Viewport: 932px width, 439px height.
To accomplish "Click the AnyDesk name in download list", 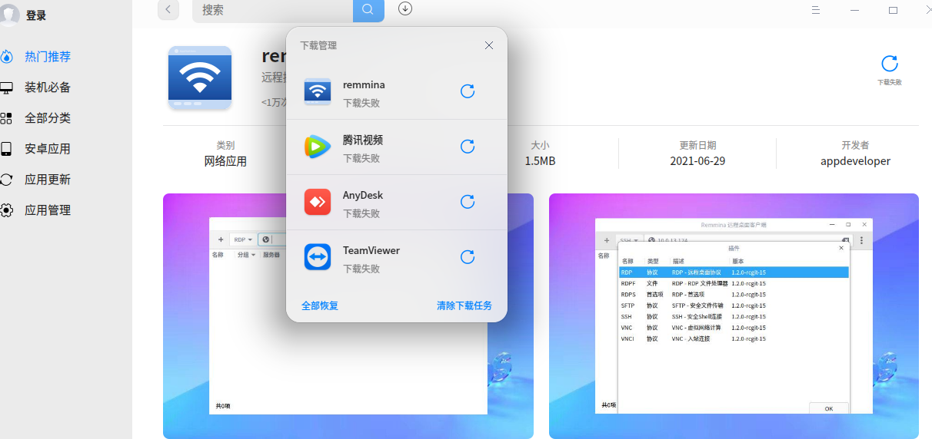I will [x=363, y=195].
